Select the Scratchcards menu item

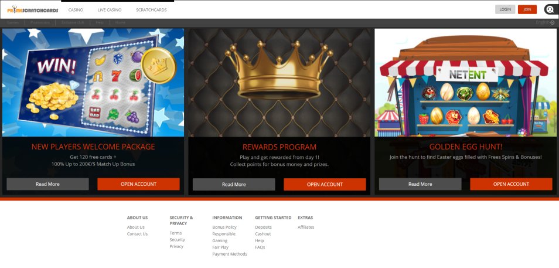[x=151, y=10]
